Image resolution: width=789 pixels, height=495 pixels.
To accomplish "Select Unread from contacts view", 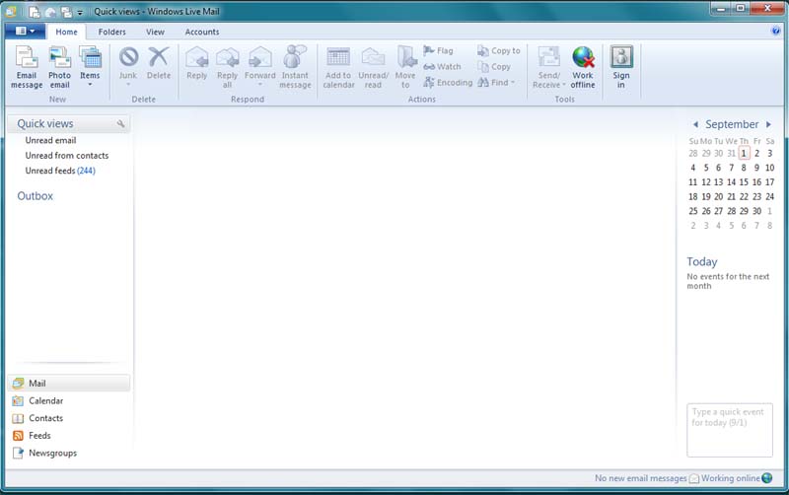I will (67, 156).
